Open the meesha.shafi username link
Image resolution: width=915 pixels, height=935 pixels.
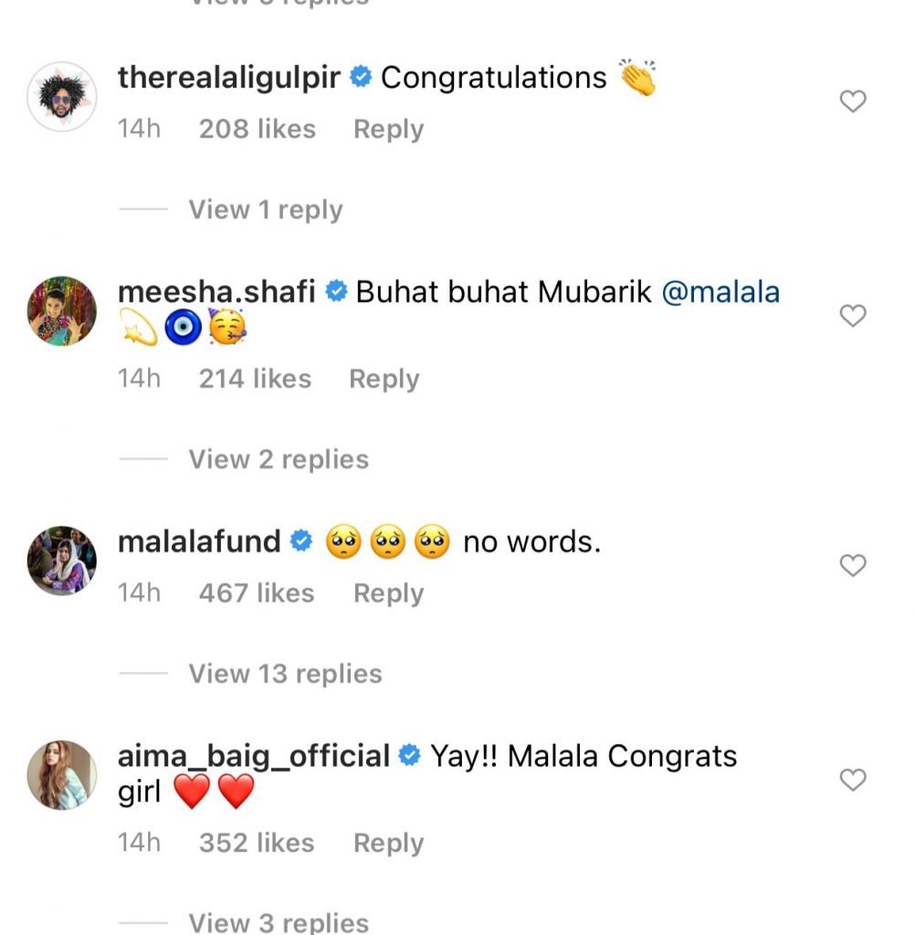(x=217, y=292)
